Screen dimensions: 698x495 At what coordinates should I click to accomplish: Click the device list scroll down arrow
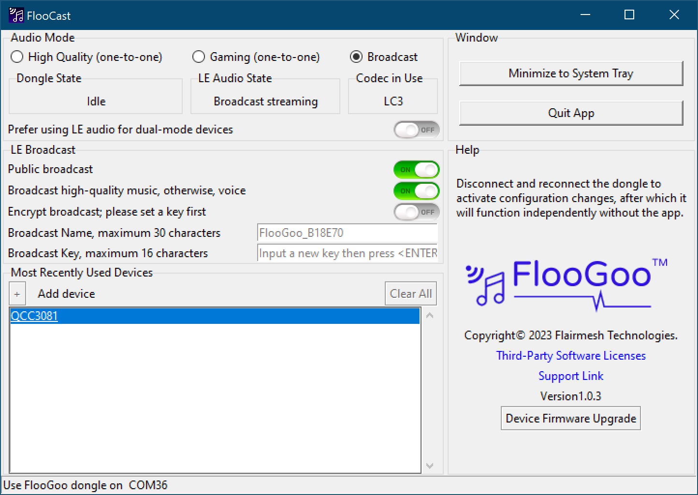(430, 466)
